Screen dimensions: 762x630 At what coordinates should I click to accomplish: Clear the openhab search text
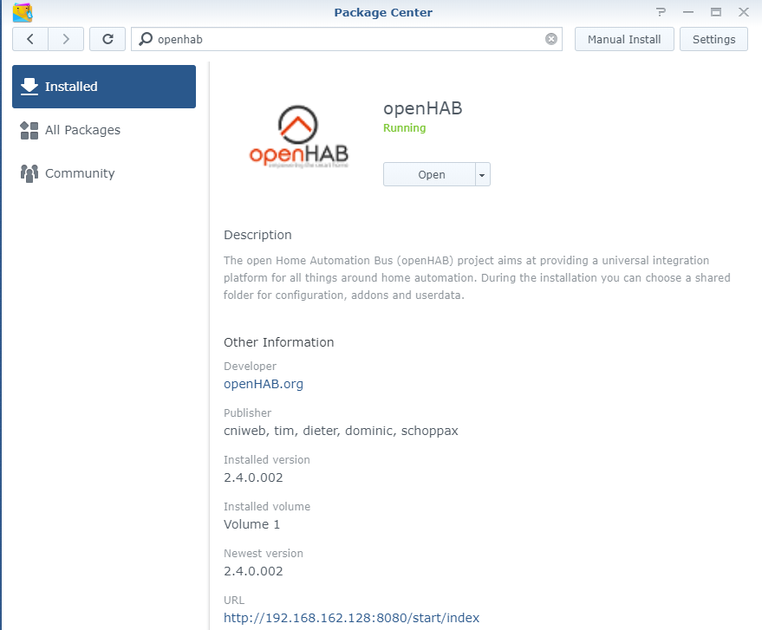[550, 39]
